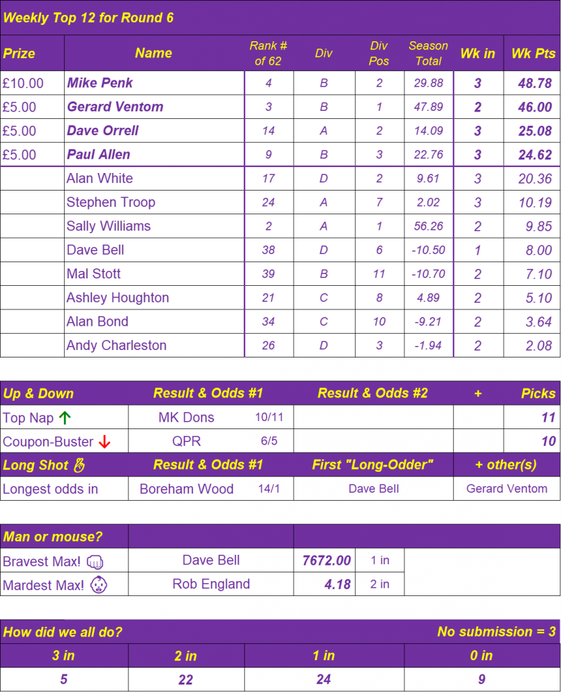Click the '3 in' count of 5

(63, 679)
